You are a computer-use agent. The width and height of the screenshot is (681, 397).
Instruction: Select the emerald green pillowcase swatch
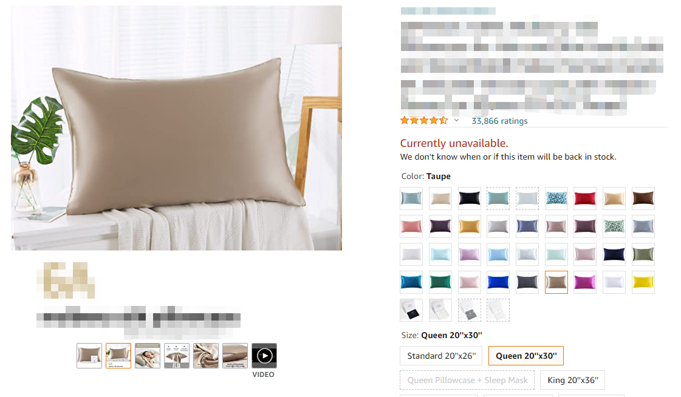coord(440,282)
